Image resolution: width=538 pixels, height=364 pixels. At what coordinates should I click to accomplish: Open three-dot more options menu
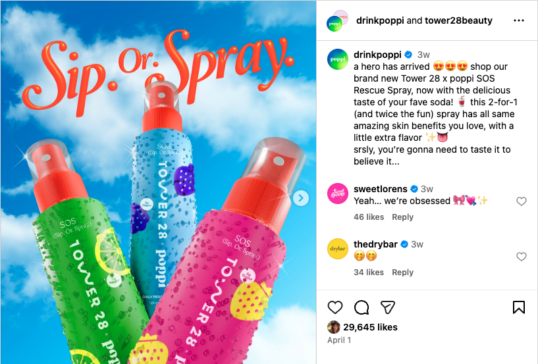tap(519, 20)
